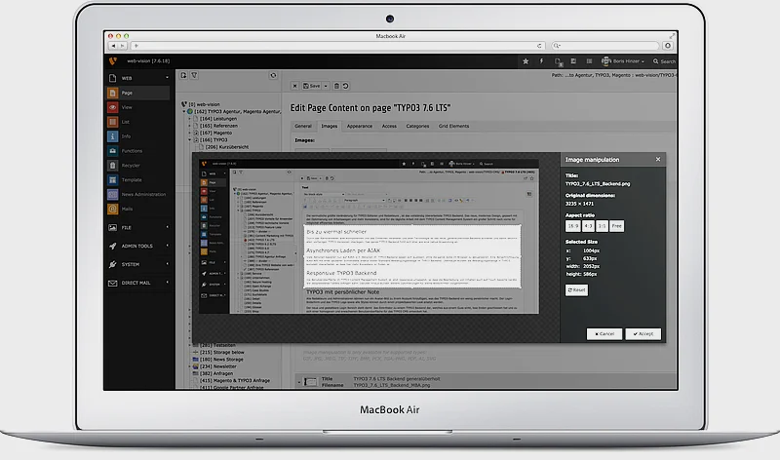
Task: Click the browser search field
Action: tap(604, 45)
